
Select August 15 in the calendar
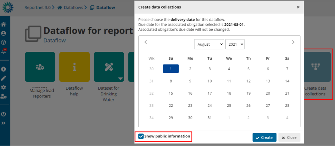tap(171, 94)
